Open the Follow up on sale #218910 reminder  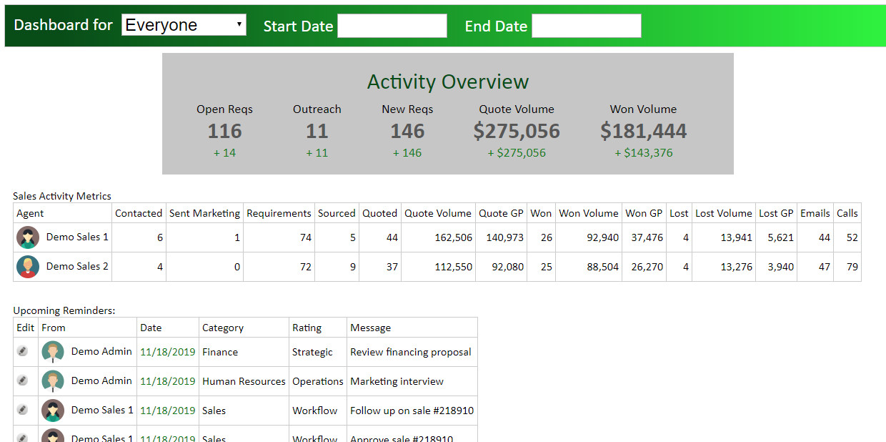410,410
